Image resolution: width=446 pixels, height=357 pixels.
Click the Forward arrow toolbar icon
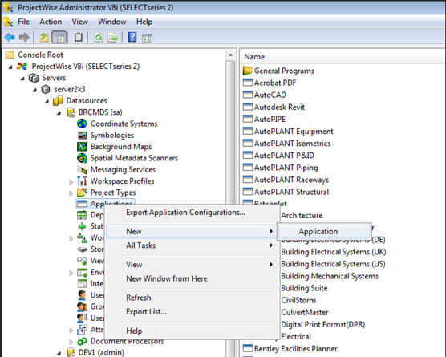click(x=24, y=37)
